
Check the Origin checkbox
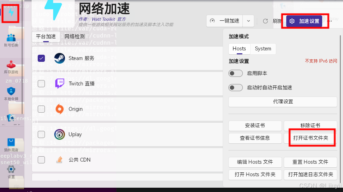click(41, 109)
